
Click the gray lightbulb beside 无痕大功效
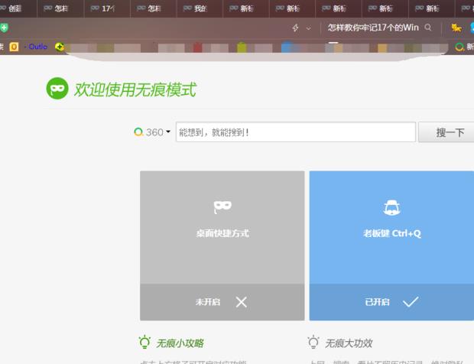pos(313,343)
